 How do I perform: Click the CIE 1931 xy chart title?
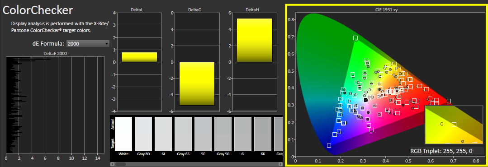[x=386, y=10]
